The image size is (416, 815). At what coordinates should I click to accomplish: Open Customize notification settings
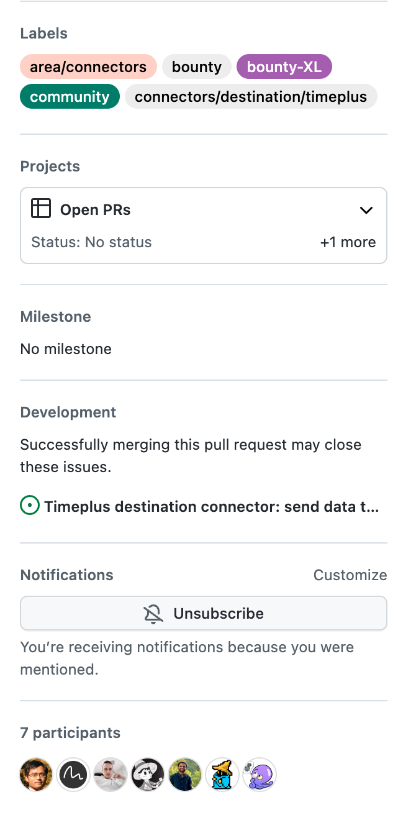point(350,575)
